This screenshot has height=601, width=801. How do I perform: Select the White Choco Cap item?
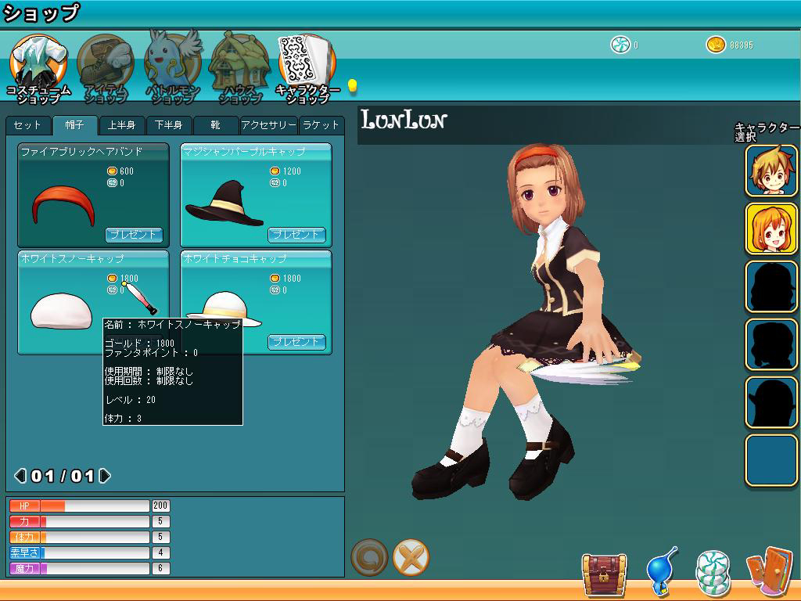point(256,302)
